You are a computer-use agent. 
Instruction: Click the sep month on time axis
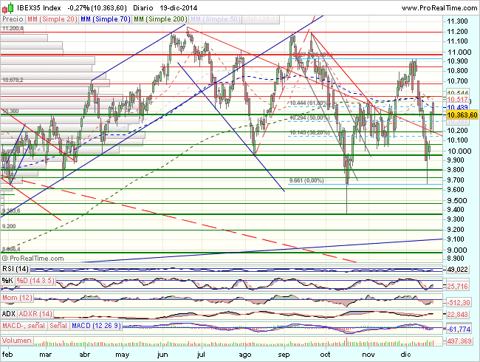(284, 355)
